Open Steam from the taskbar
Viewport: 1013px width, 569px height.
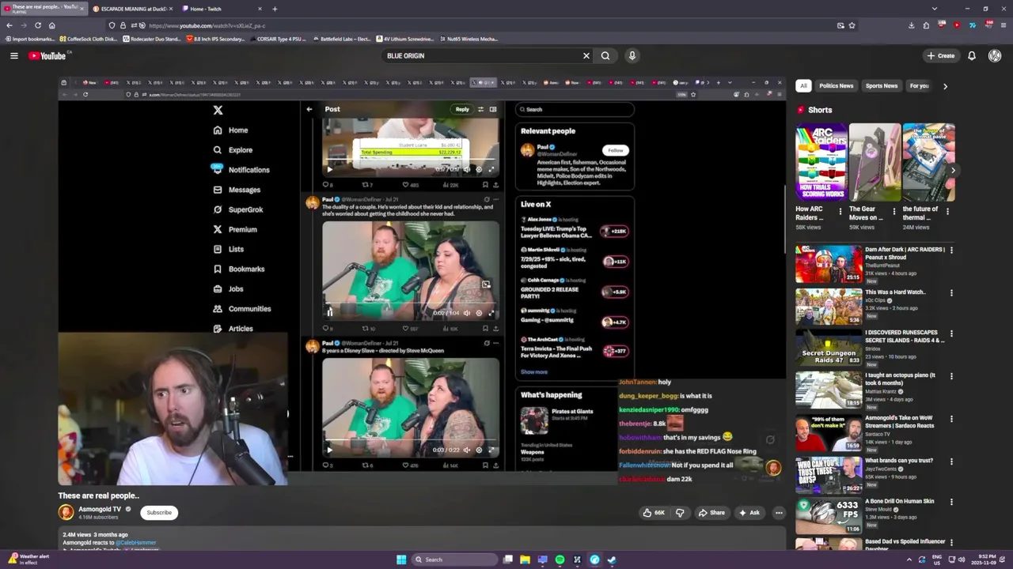tap(612, 560)
